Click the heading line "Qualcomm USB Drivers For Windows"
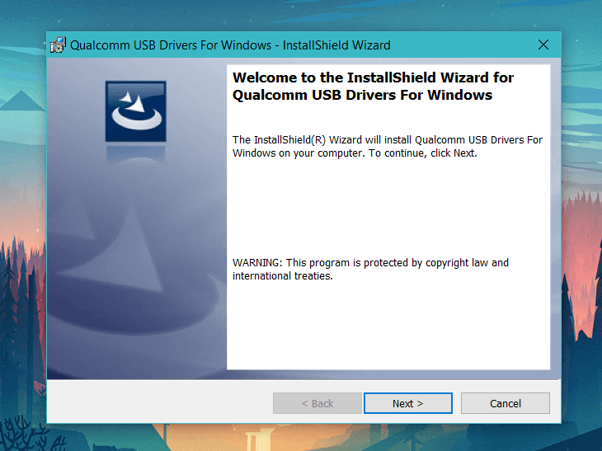Viewport: 602px width, 451px height. 362,95
